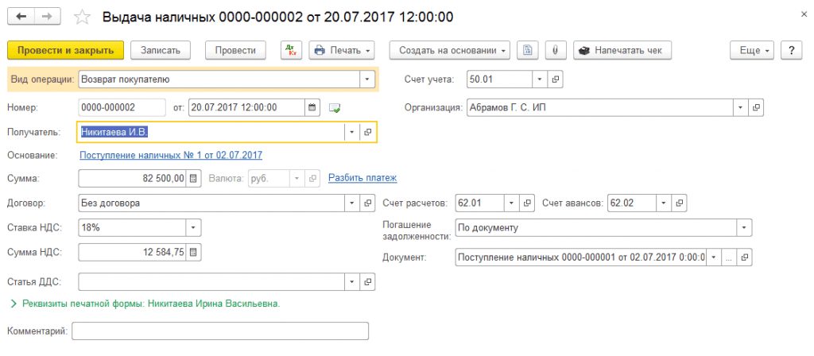Open the document report icon next to Создать на основании

528,50
